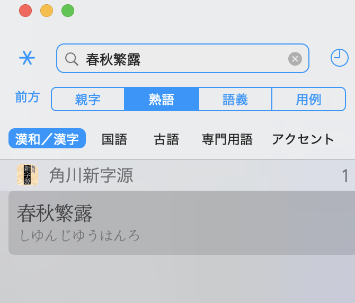Clear the search field with the x button
The image size is (355, 303).
click(295, 59)
